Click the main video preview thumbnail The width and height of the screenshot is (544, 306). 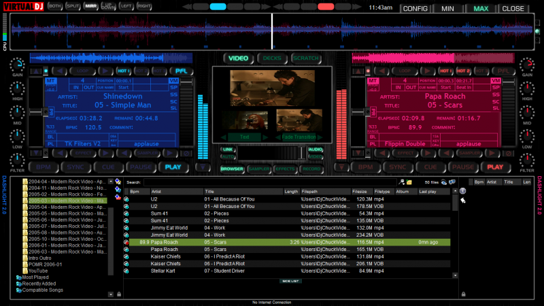(x=273, y=88)
